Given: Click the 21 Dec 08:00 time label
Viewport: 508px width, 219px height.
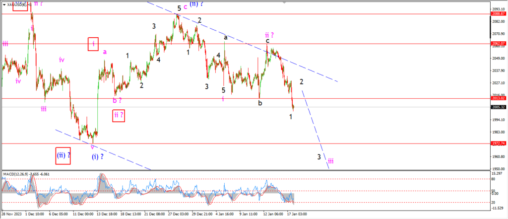Looking at the screenshot, I should tap(155, 214).
